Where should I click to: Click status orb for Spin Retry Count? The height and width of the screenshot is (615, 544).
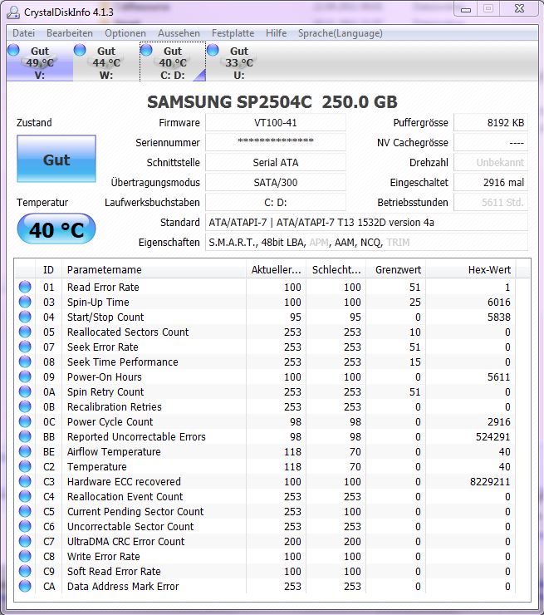coord(25,391)
